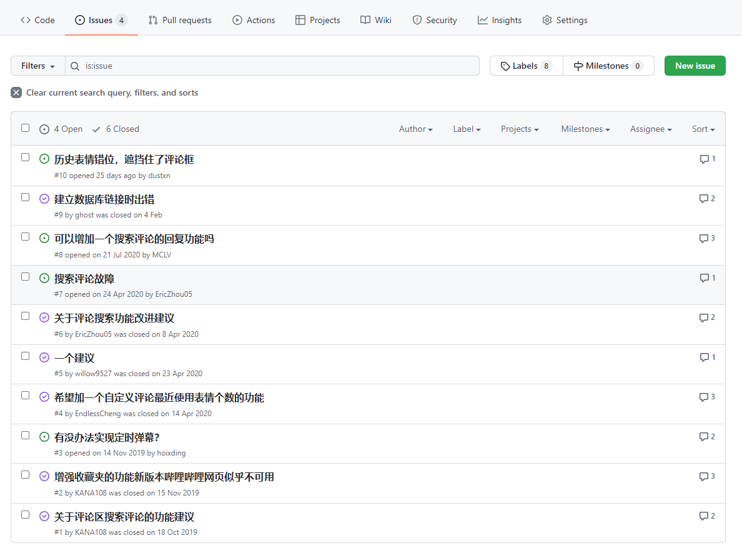Click the comment count icon on issue #8

704,238
